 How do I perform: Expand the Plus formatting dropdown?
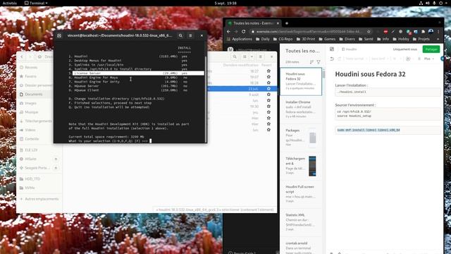[429, 59]
